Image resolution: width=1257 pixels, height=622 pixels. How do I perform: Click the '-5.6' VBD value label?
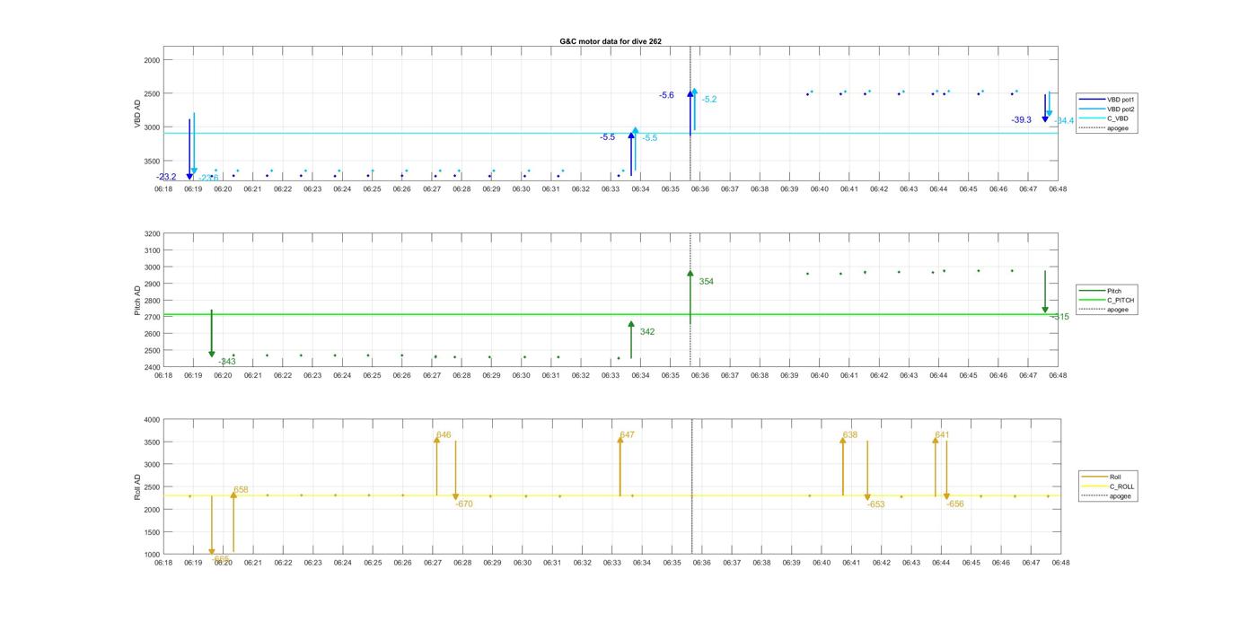point(666,95)
